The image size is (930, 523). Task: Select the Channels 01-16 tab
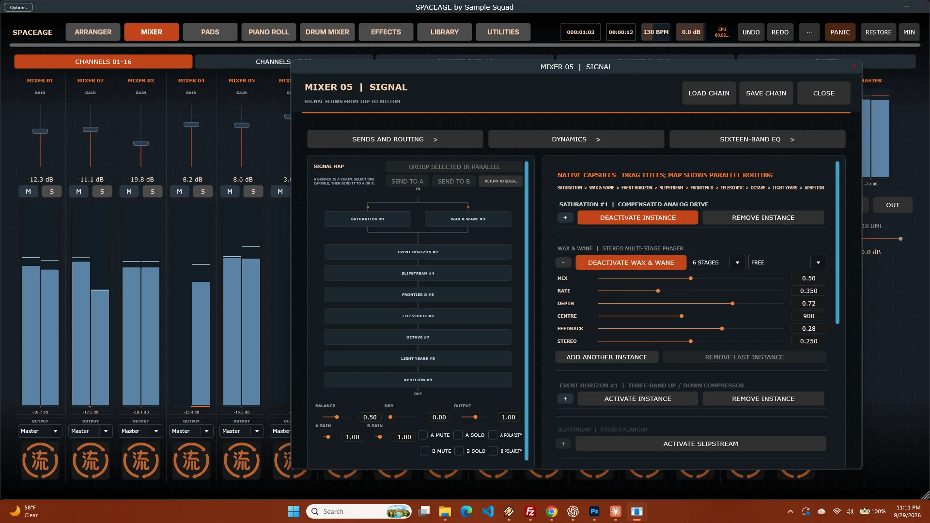tap(103, 62)
